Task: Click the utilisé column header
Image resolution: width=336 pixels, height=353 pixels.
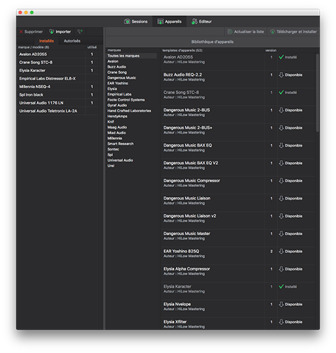Action: pos(92,47)
